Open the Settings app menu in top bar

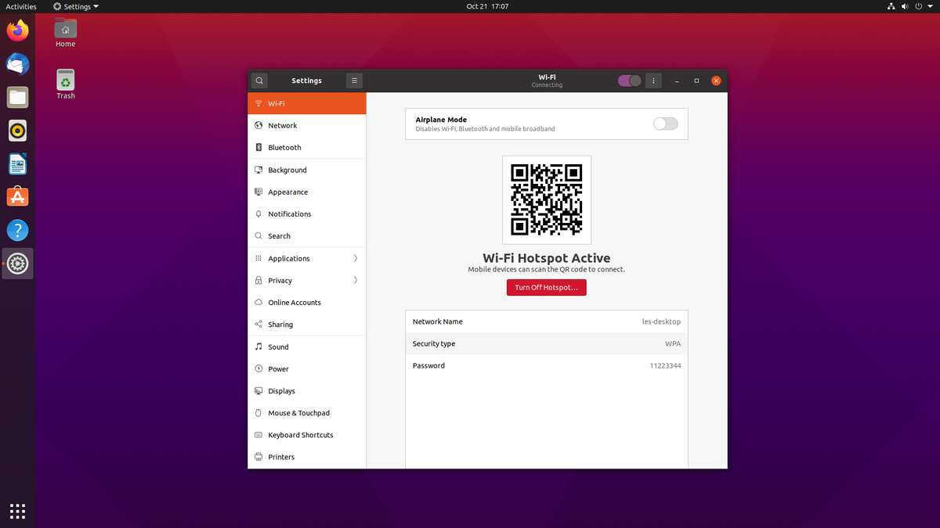76,6
